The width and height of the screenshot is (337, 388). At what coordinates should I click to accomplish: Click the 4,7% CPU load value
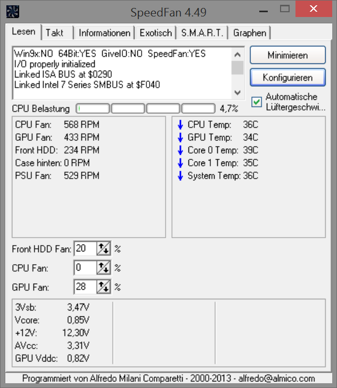[x=229, y=108]
